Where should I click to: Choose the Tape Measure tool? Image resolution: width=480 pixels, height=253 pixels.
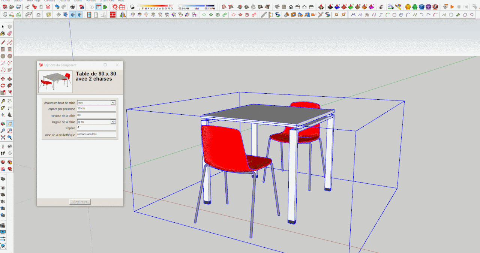[x=3, y=101]
